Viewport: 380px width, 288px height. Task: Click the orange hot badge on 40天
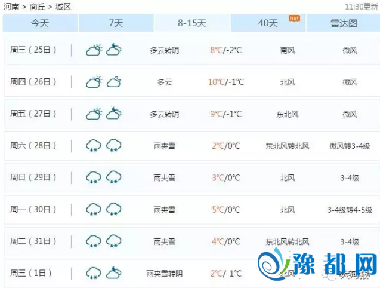pyautogui.click(x=294, y=18)
